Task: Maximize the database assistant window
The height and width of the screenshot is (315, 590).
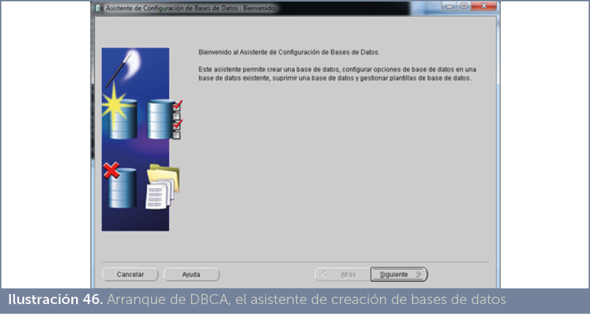Action: [464, 6]
